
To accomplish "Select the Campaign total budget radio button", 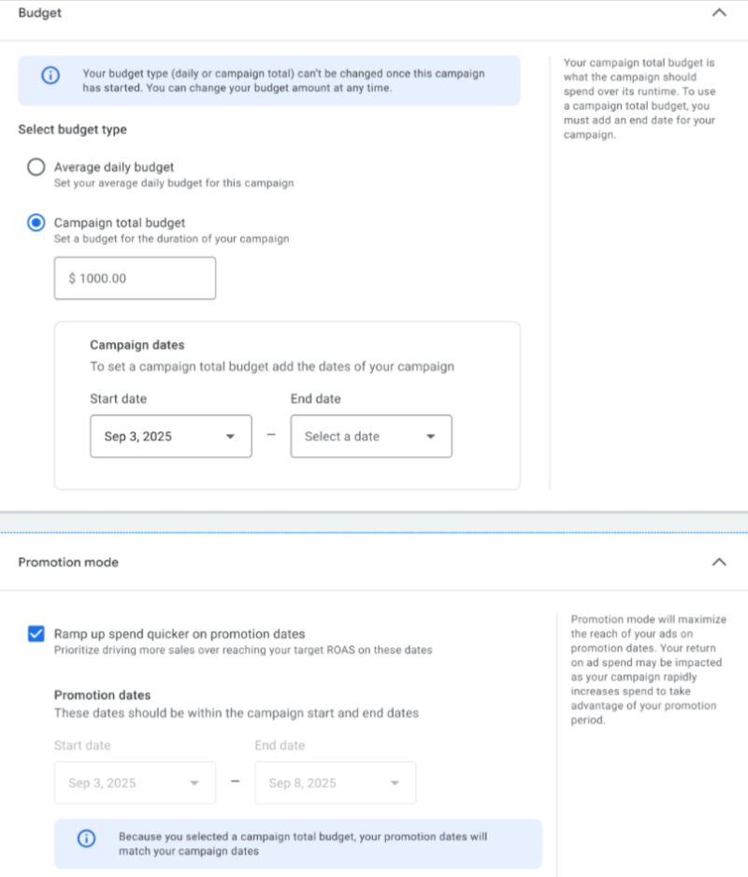I will (x=36, y=223).
